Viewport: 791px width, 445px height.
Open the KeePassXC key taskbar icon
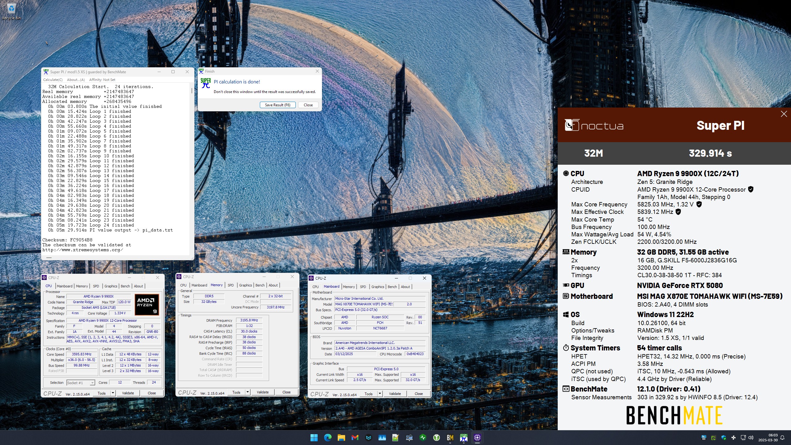(x=436, y=437)
